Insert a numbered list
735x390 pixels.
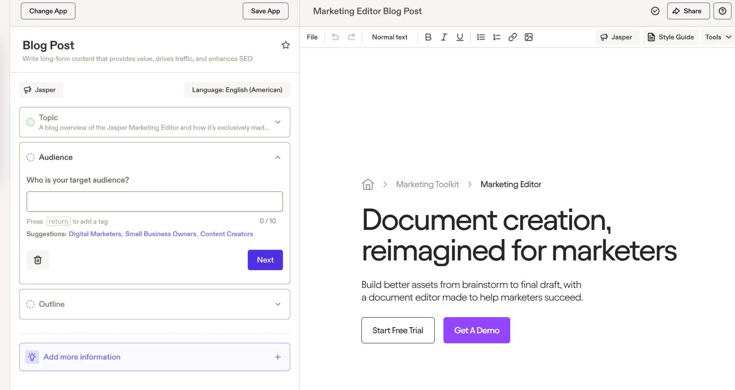497,37
